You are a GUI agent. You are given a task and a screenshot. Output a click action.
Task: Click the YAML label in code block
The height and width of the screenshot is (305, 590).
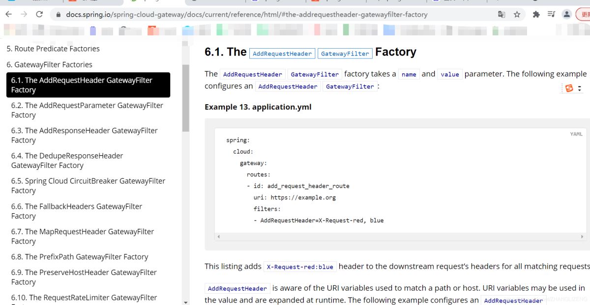(576, 134)
